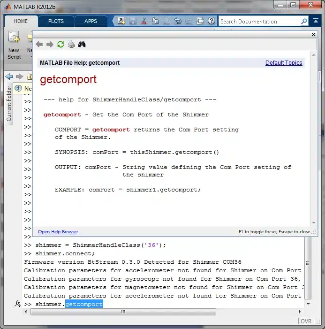Image resolution: width=325 pixels, height=329 pixels.
Task: Click the help popup scroll up arrow
Action: click(x=314, y=55)
